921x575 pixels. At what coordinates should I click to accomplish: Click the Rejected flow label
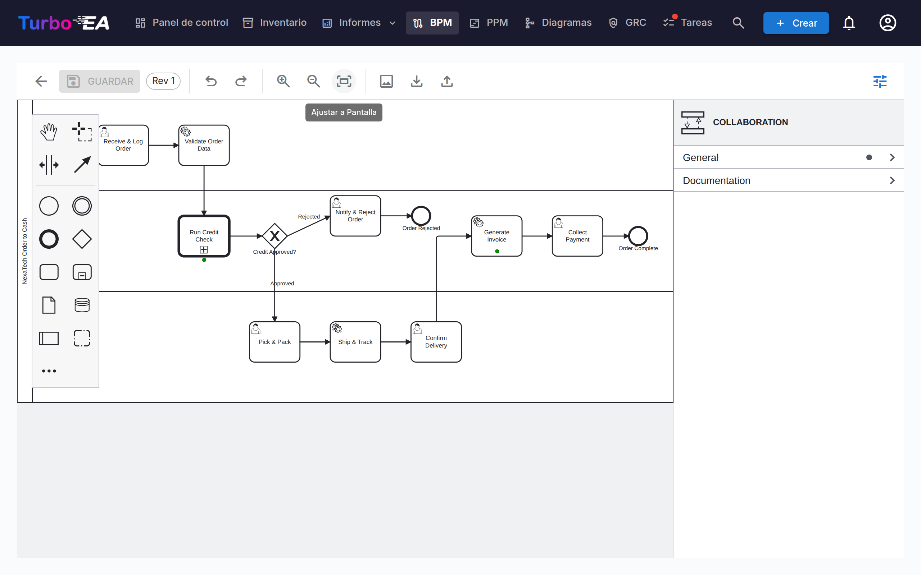[309, 216]
